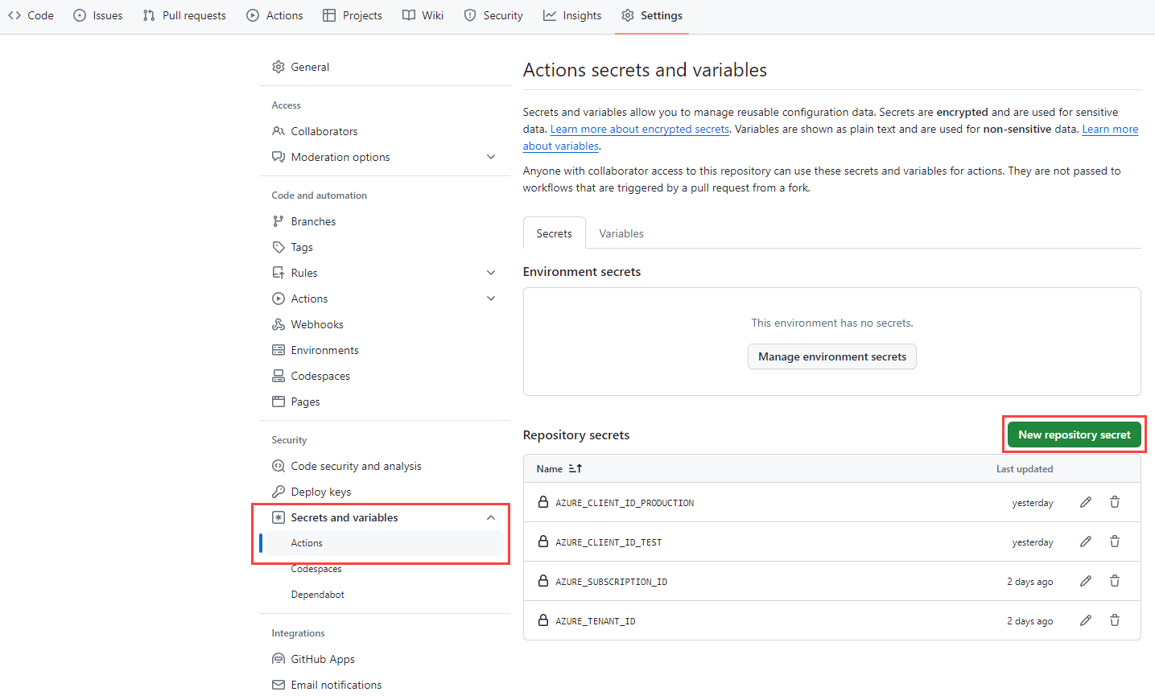The image size is (1155, 696).
Task: Edit the AZURE_CLIENT_ID_TEST secret with the pencil icon
Action: pyautogui.click(x=1086, y=542)
